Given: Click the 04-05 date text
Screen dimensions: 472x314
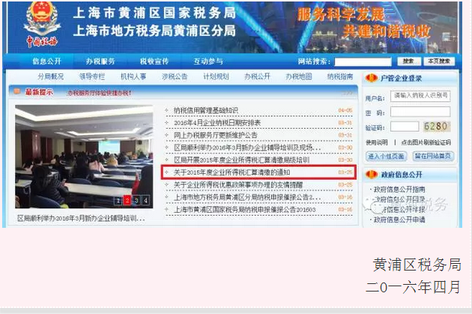Looking at the screenshot, I should pyautogui.click(x=345, y=110).
